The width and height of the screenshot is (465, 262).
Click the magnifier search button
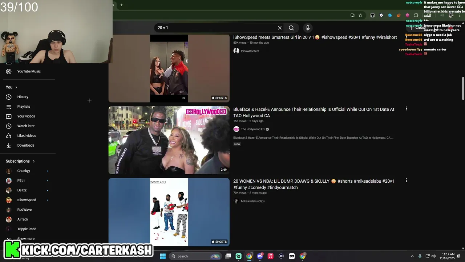(291, 28)
